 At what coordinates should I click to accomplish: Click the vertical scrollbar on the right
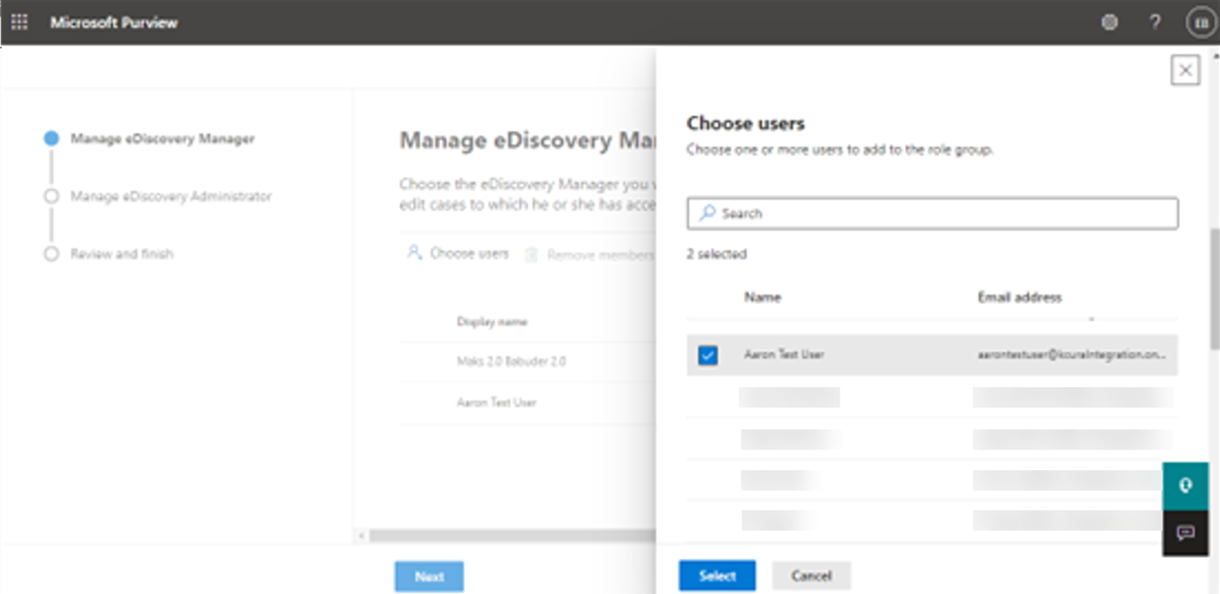pyautogui.click(x=1214, y=289)
